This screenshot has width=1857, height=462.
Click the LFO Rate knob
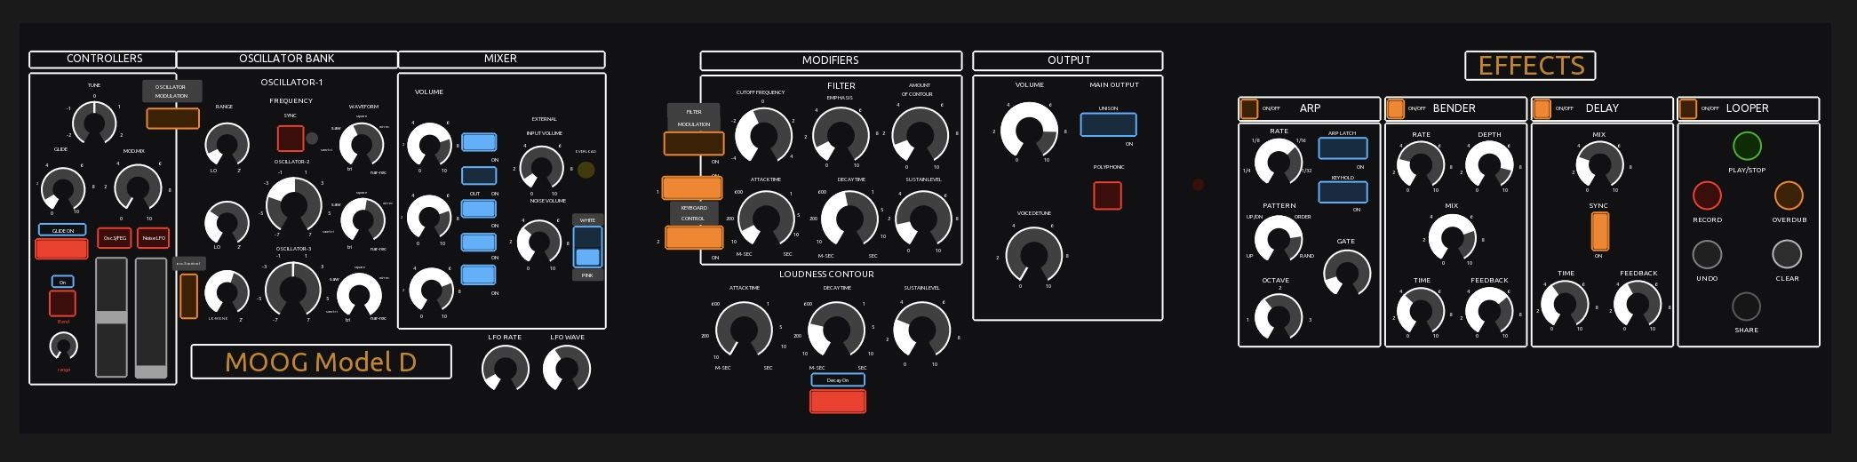505,369
